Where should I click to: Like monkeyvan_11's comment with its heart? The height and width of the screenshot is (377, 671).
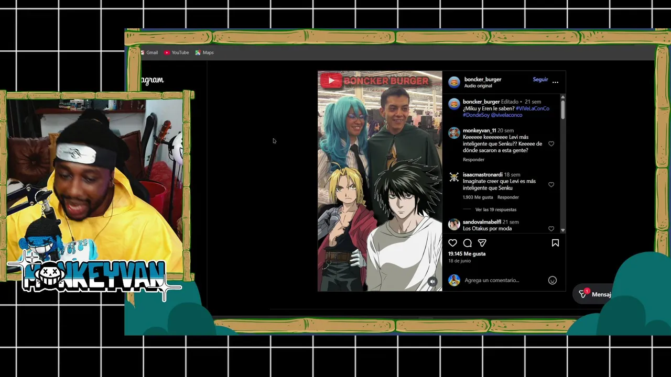(551, 144)
